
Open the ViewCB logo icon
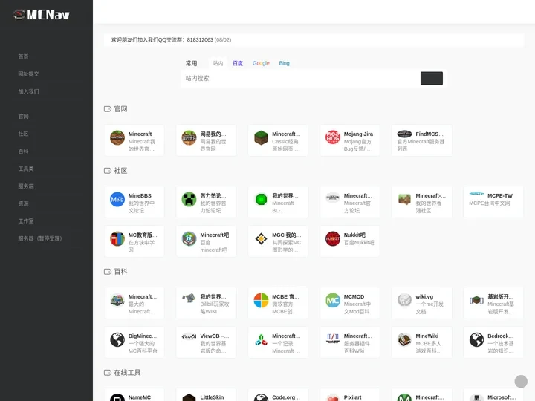click(189, 336)
